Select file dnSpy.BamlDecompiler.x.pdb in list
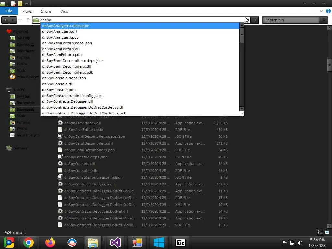The image size is (332, 249). 143,150
